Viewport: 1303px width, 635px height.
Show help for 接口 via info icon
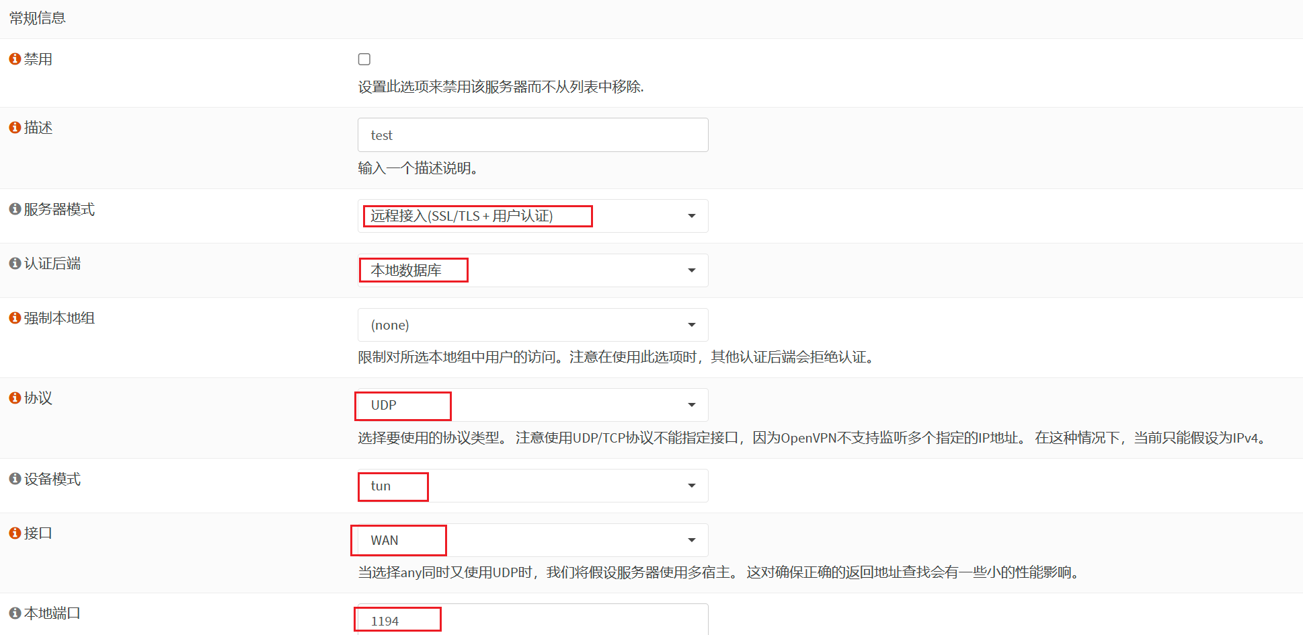pos(15,533)
